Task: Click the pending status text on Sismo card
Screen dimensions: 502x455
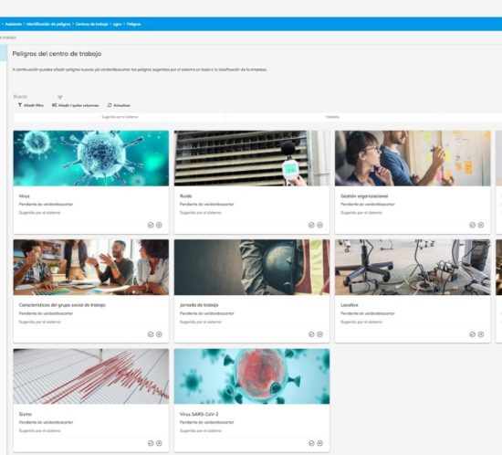Action: 46,422
